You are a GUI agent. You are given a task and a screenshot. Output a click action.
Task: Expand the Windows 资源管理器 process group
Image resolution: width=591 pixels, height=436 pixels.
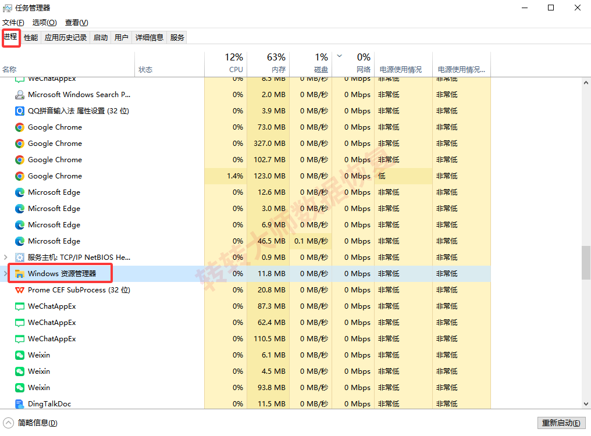(x=6, y=274)
